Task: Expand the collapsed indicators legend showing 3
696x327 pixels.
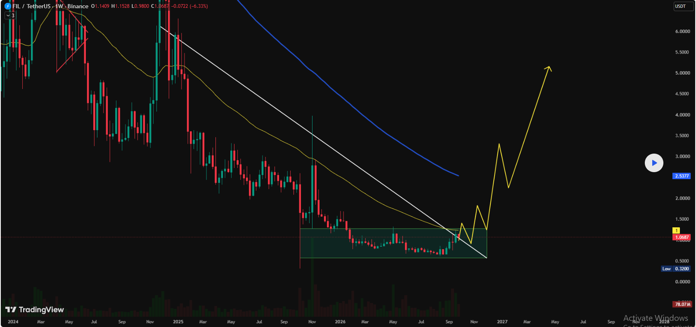Action: click(10, 16)
